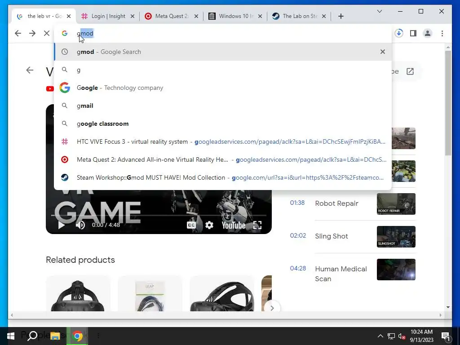Open Robot Repair thumbnail
This screenshot has width=460, height=345.
click(x=396, y=204)
